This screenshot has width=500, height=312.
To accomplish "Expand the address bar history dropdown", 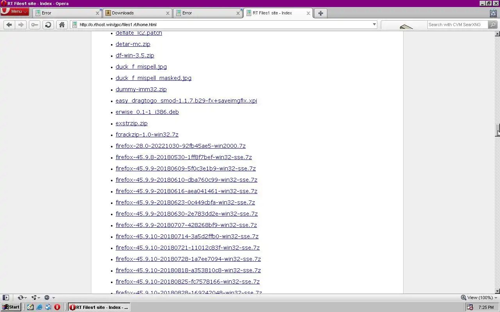I will point(374,25).
